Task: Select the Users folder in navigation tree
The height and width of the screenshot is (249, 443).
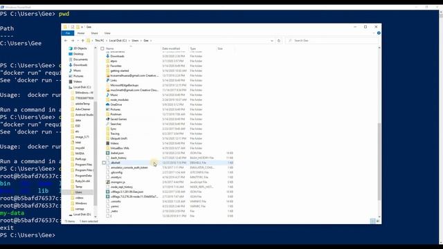Action: (x=78, y=192)
